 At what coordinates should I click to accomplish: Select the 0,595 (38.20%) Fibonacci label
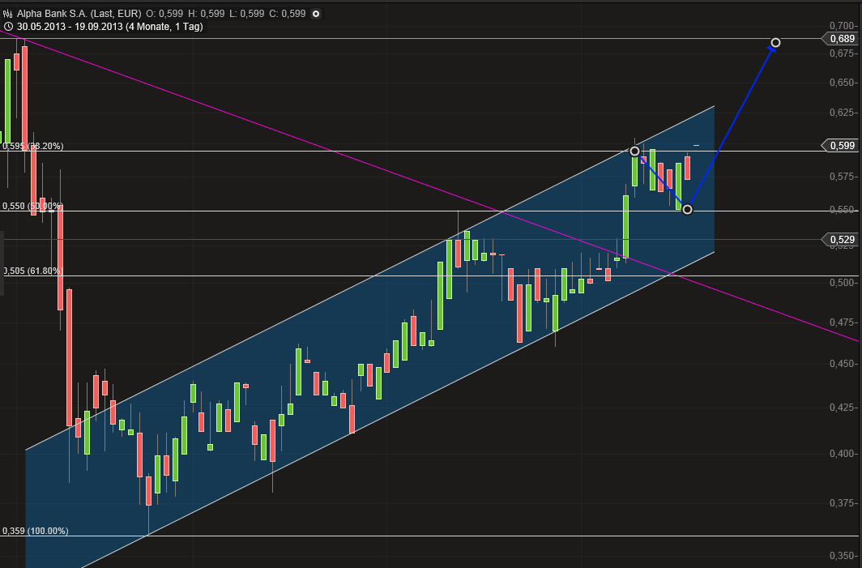pyautogui.click(x=33, y=147)
